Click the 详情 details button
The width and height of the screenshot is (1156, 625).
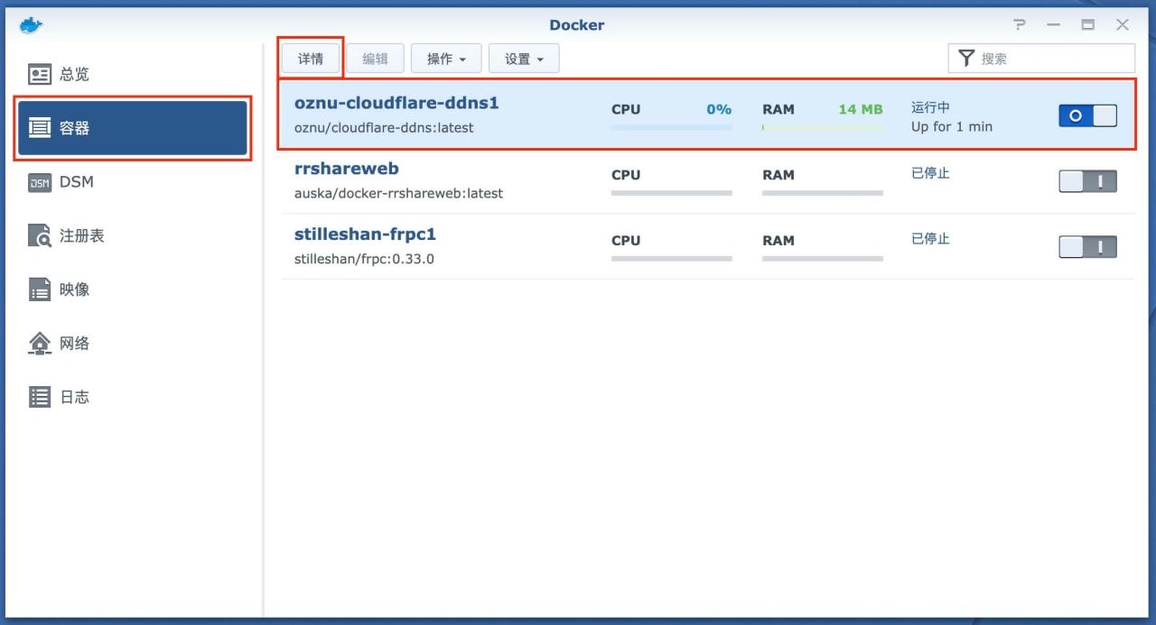point(311,58)
